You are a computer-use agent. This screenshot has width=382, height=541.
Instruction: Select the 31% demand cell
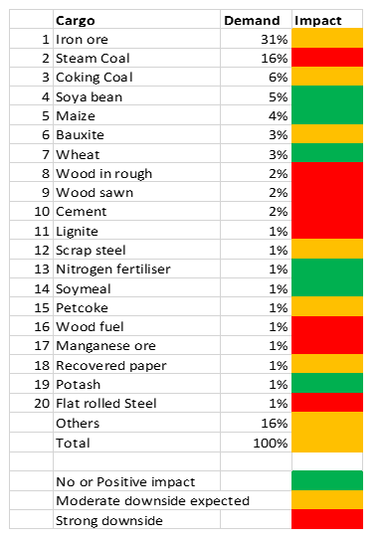coord(256,39)
